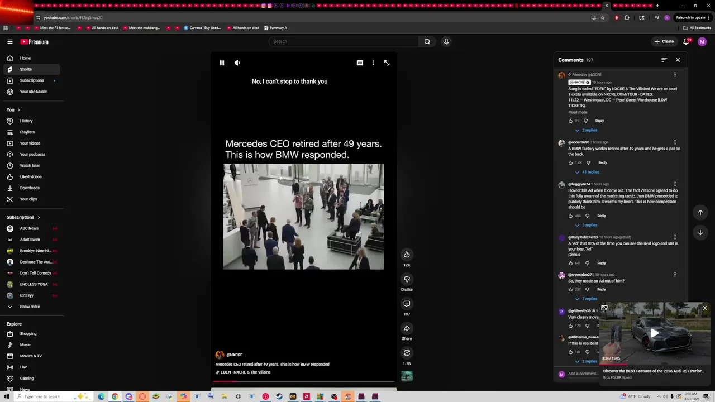The image size is (715, 402).
Task: Open History in sidebar
Action: tap(31, 121)
